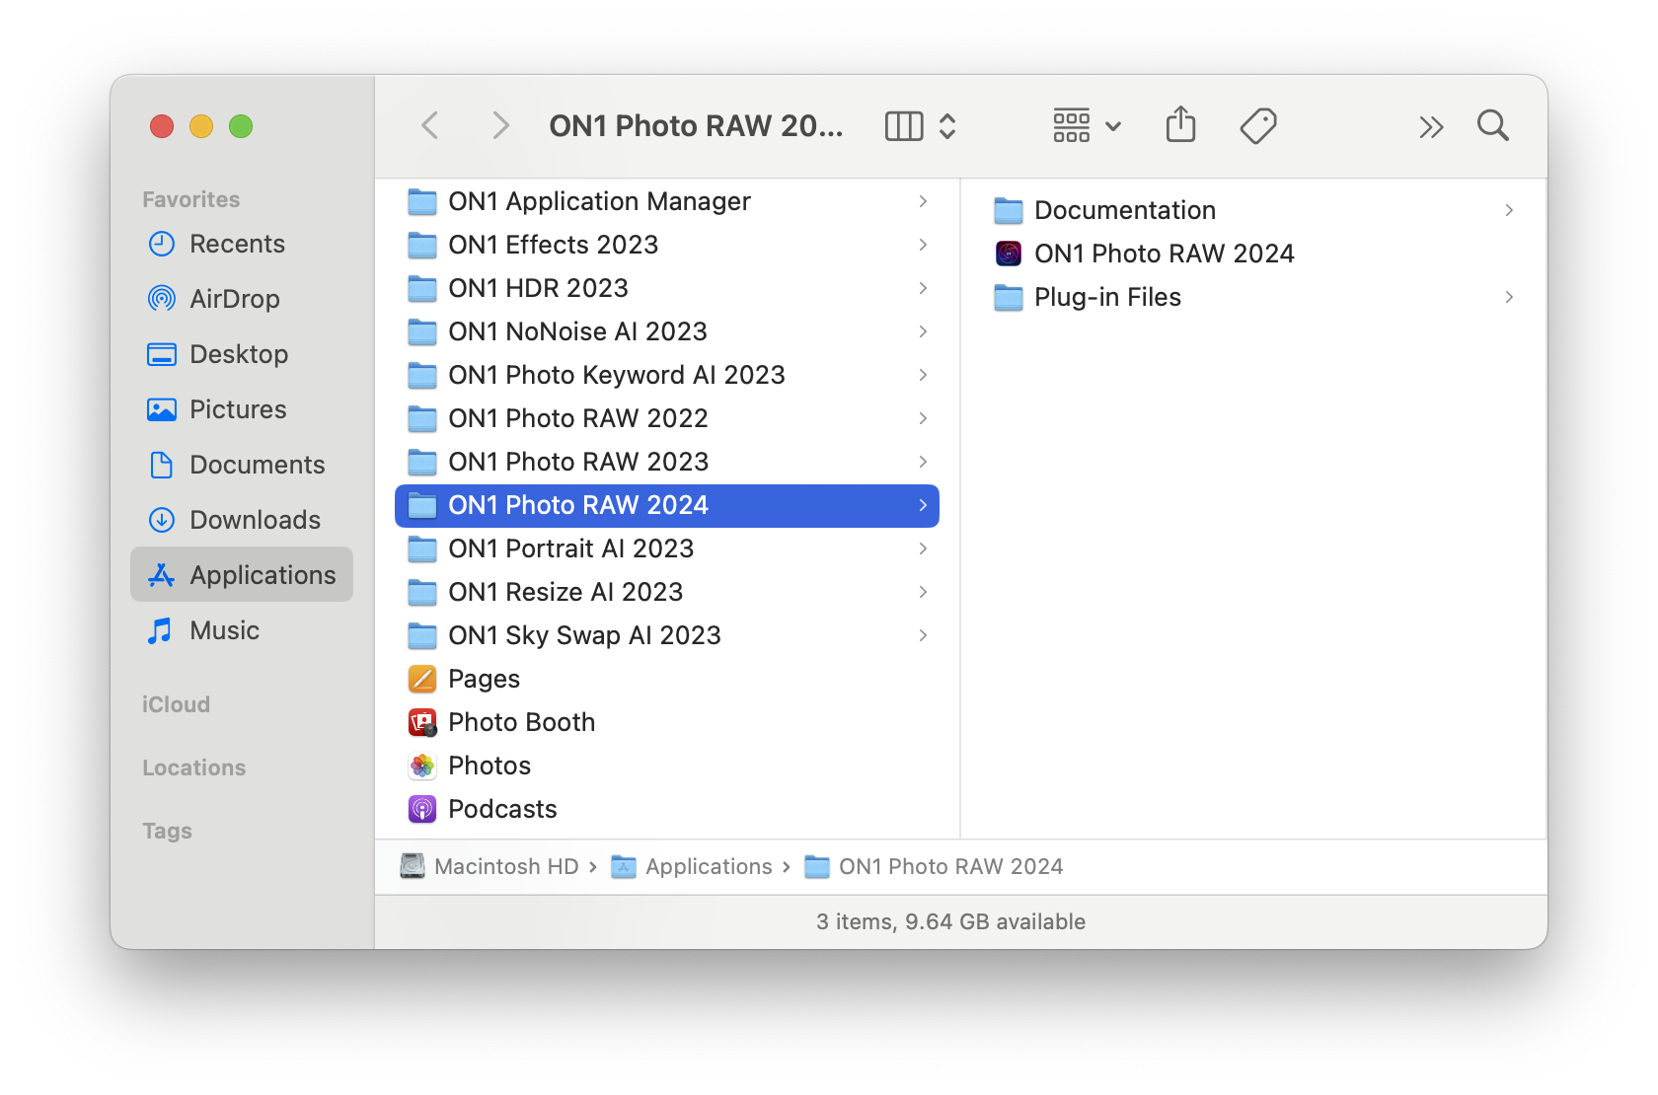The width and height of the screenshot is (1658, 1095).
Task: Click the status text '3 items, 9.64 GB available'
Action: tap(950, 921)
